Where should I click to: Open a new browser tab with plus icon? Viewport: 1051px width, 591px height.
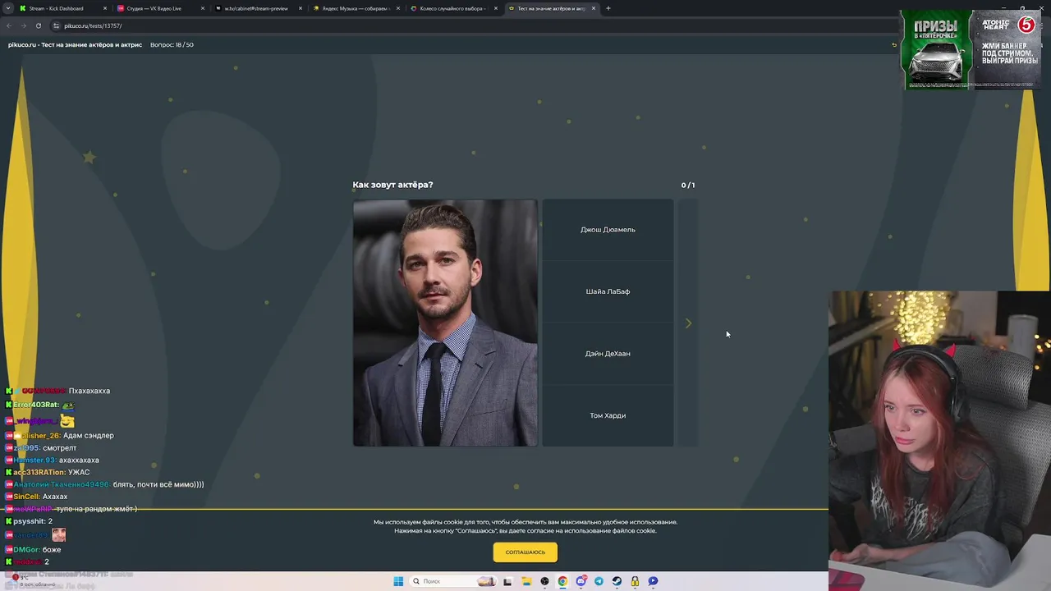pyautogui.click(x=608, y=8)
